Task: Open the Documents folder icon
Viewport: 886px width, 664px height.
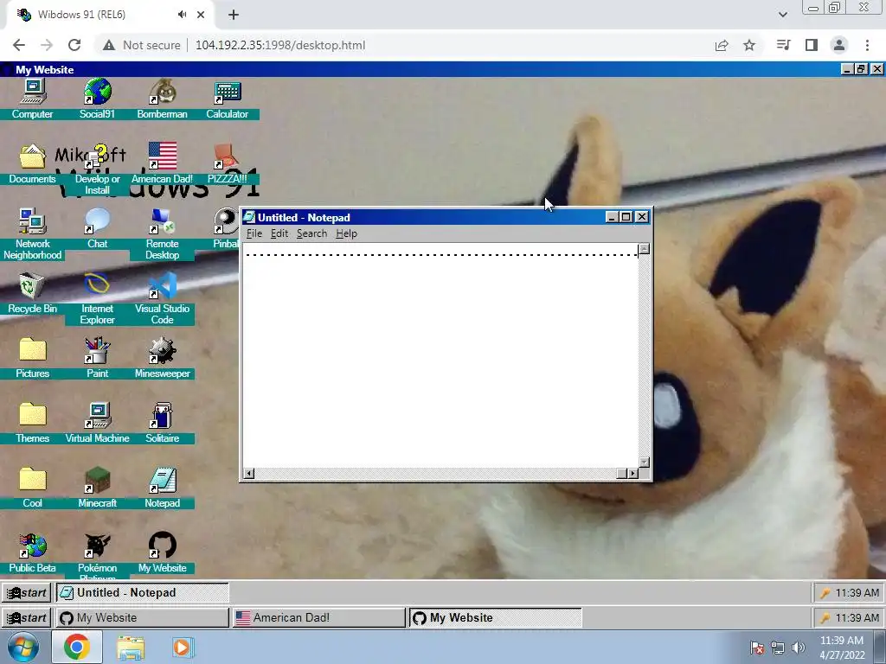Action: 32,163
